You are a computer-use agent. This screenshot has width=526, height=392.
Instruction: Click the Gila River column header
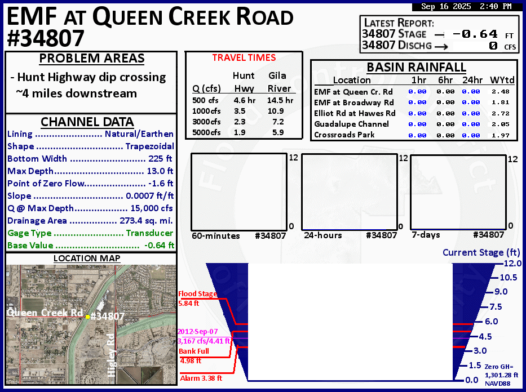pyautogui.click(x=279, y=82)
